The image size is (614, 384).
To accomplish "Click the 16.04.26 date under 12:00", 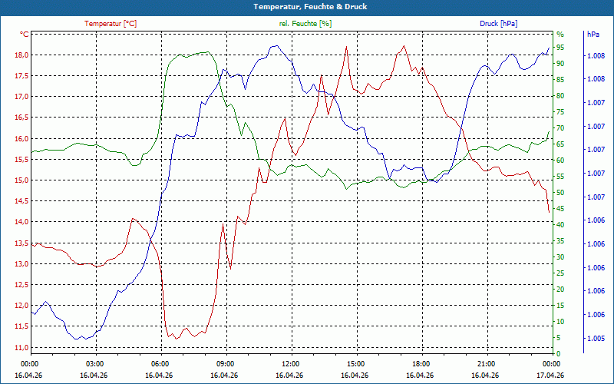I will click(289, 375).
